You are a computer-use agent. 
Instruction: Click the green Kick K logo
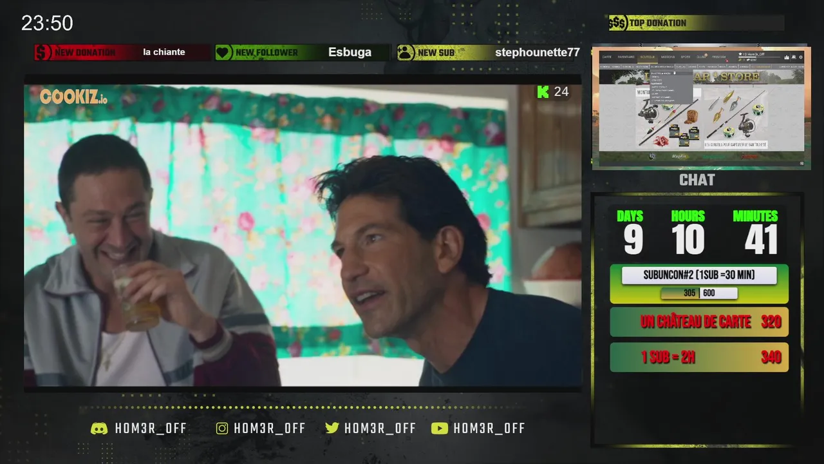click(x=543, y=92)
